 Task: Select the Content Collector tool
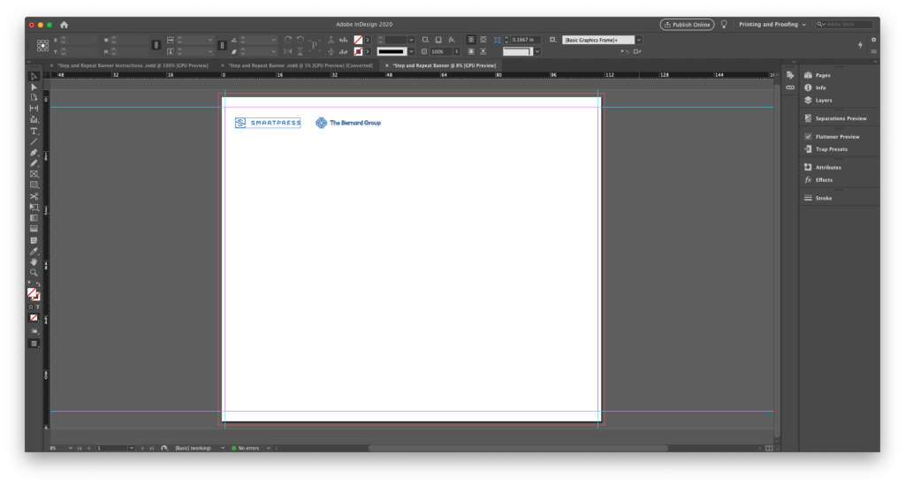pyautogui.click(x=34, y=119)
